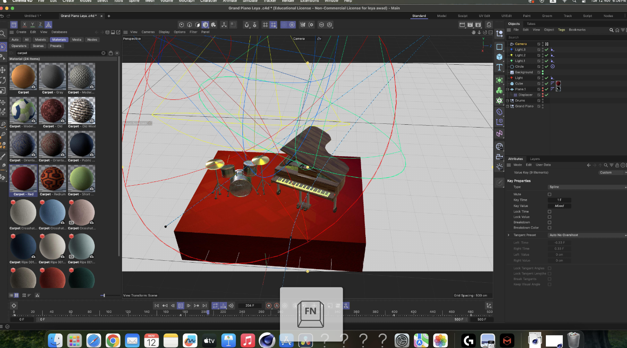Click the Record Active Objects keyframe button
Viewport: 627px width, 348px height.
[269, 305]
